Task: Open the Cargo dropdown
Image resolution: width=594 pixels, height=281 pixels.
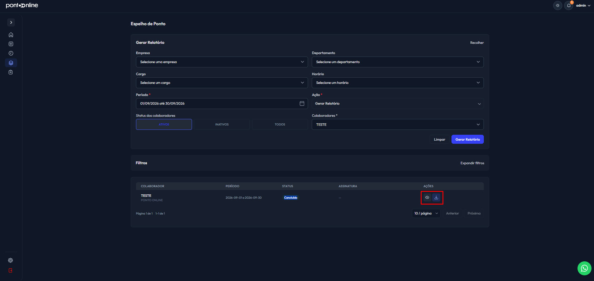Action: (222, 83)
